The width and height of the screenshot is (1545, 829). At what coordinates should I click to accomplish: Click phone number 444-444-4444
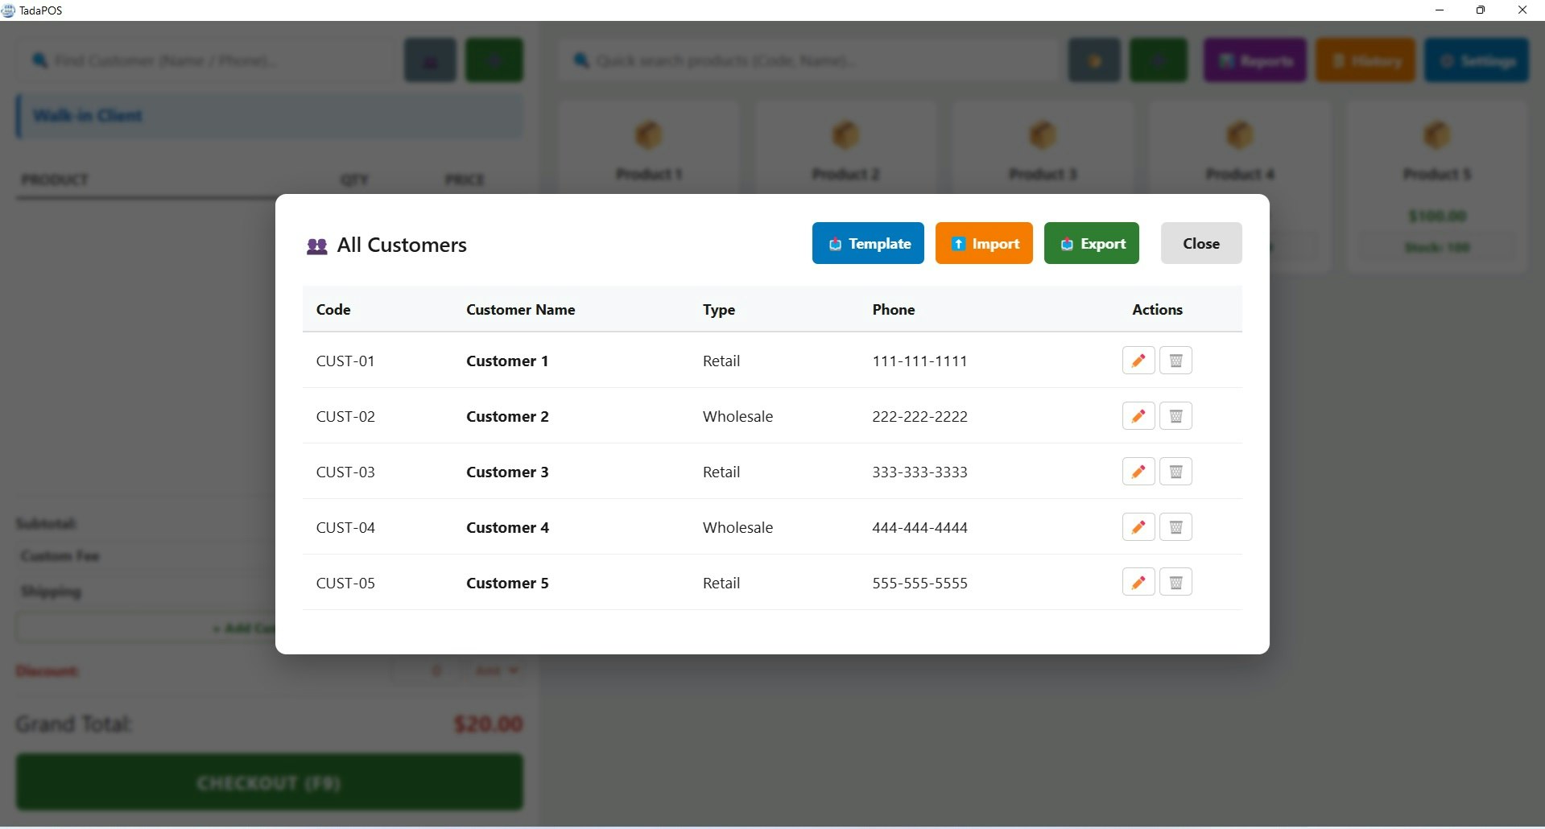click(x=919, y=527)
